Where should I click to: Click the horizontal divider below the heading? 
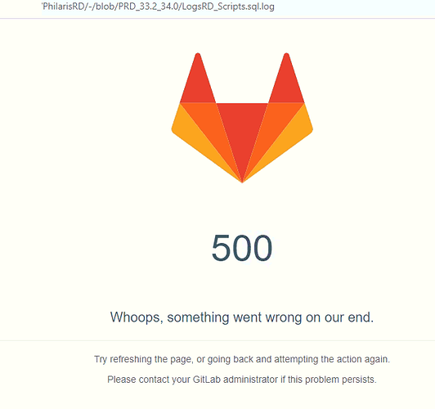click(217, 340)
